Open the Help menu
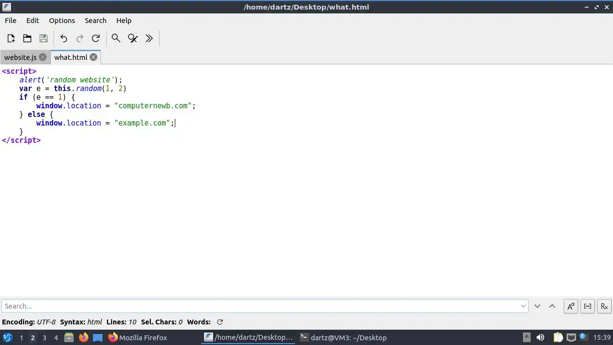Screen dimensions: 613x345 124,21
